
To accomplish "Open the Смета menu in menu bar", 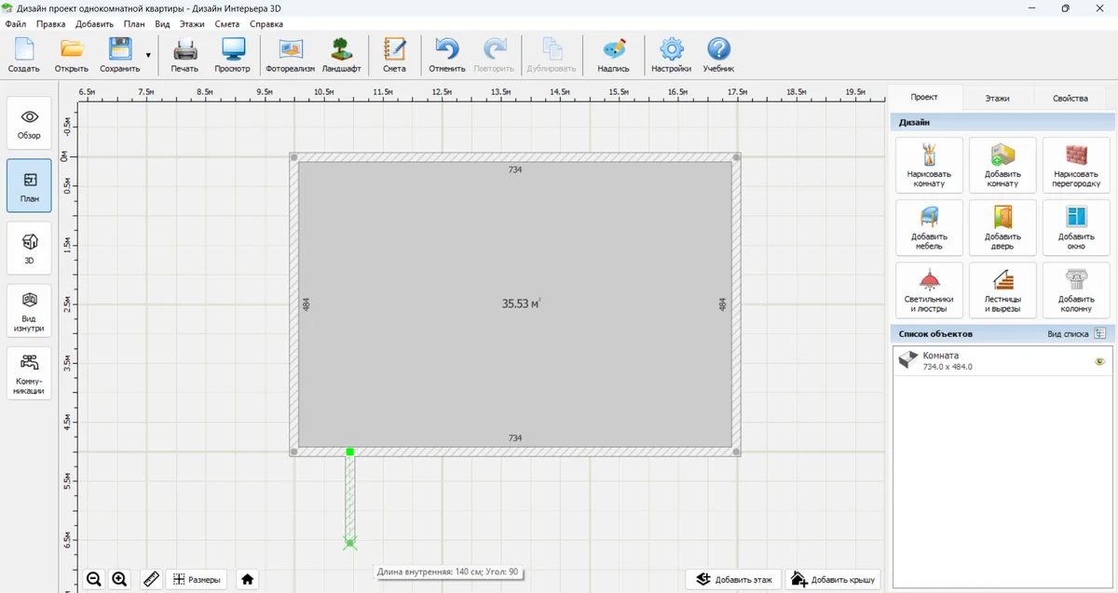I will (x=227, y=23).
